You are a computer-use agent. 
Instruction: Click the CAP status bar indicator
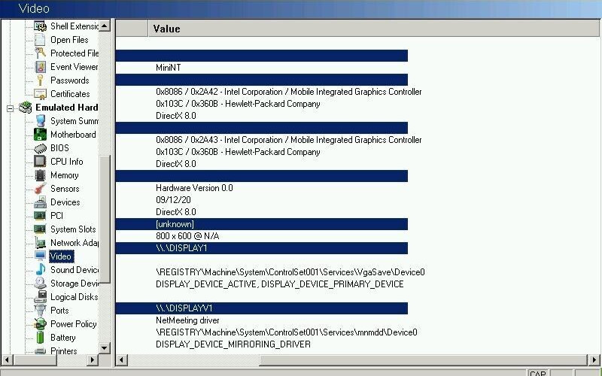(537, 373)
